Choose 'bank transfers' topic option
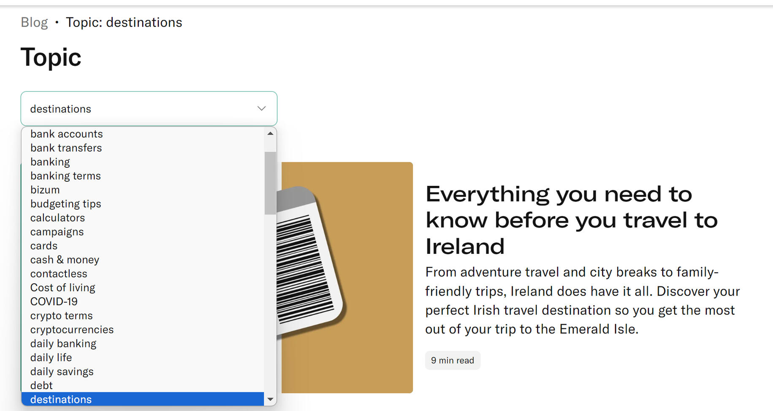Viewport: 773px width, 411px height. click(66, 148)
